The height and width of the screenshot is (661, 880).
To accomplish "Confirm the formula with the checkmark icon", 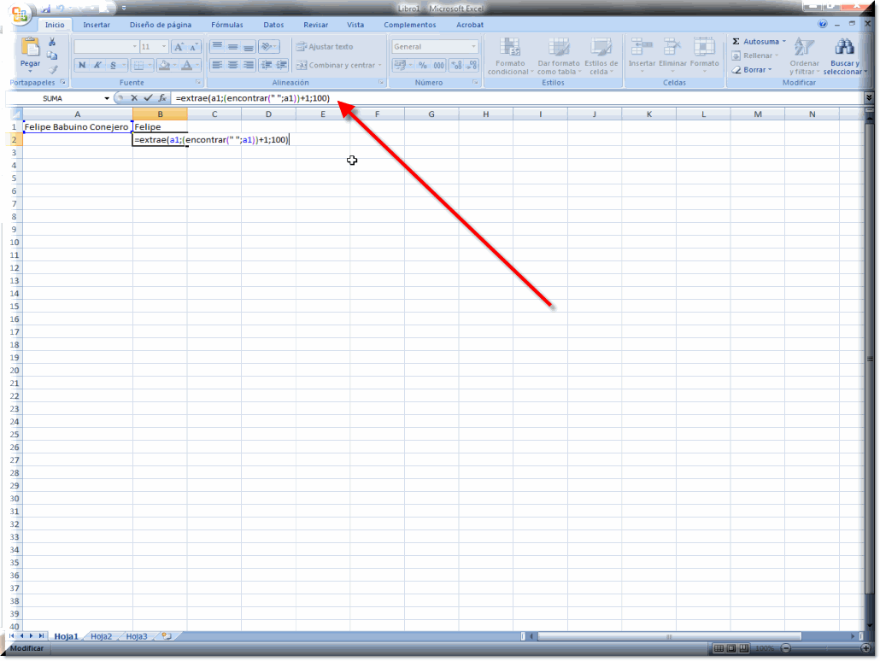I will click(148, 98).
